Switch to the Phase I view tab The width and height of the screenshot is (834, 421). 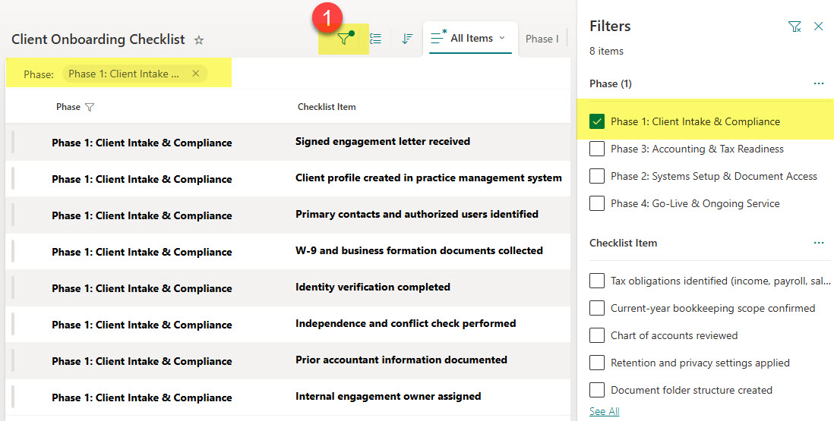tap(542, 39)
